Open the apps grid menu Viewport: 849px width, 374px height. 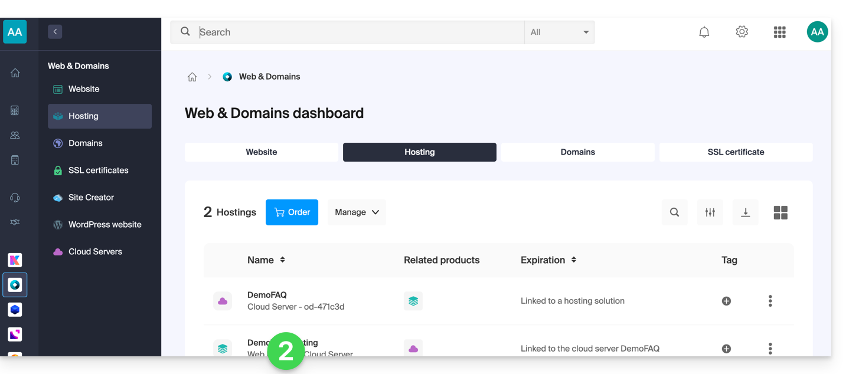click(x=779, y=32)
